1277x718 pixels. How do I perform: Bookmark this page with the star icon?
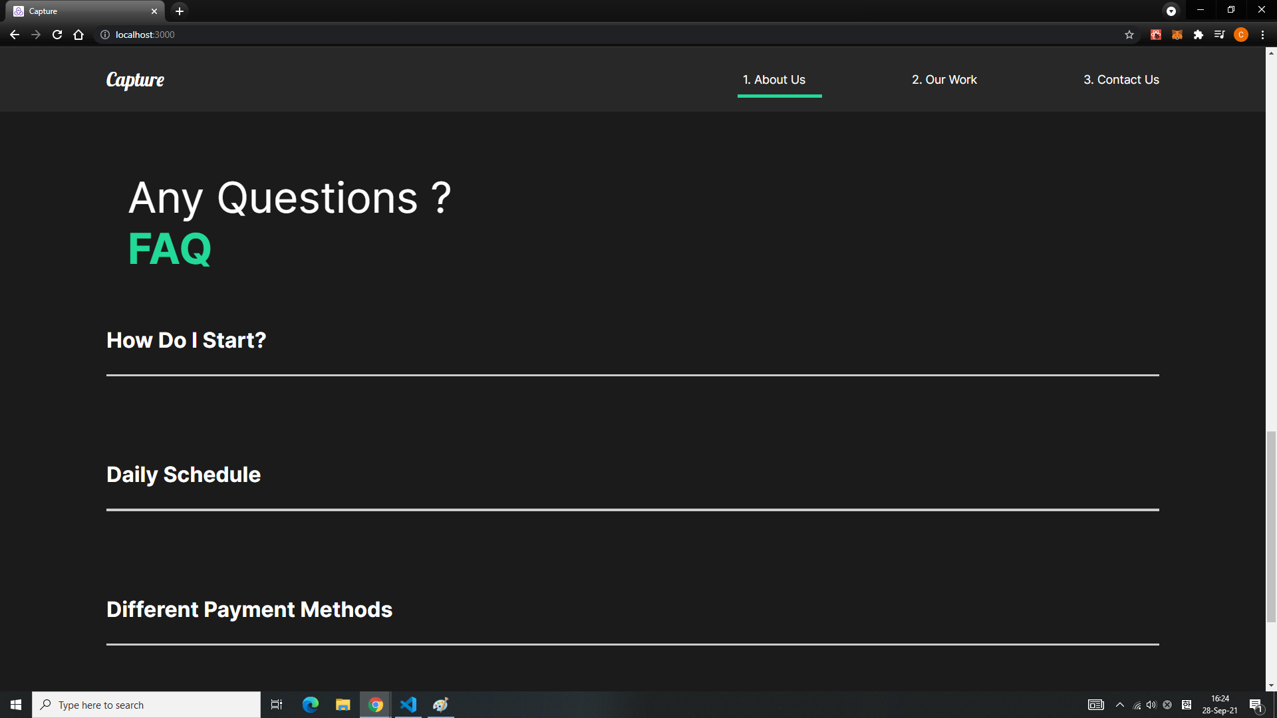point(1129,35)
